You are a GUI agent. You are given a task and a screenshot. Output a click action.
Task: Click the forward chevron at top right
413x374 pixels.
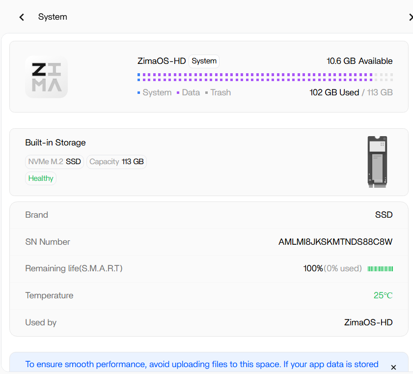pyautogui.click(x=410, y=17)
